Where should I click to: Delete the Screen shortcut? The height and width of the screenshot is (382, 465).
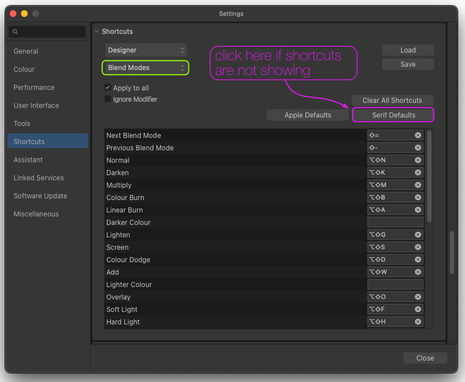[x=417, y=247]
